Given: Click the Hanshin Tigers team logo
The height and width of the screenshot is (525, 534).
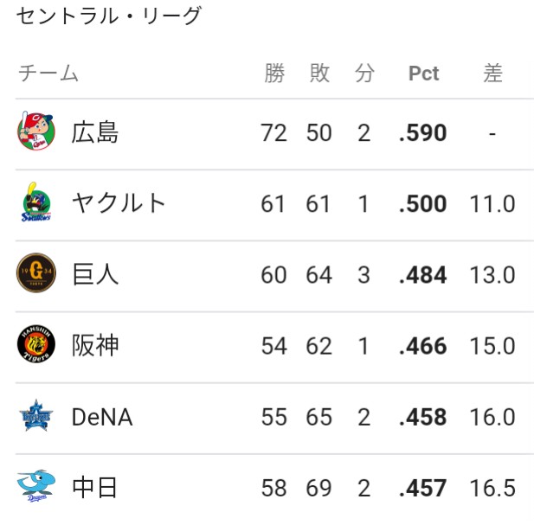Looking at the screenshot, I should (36, 344).
